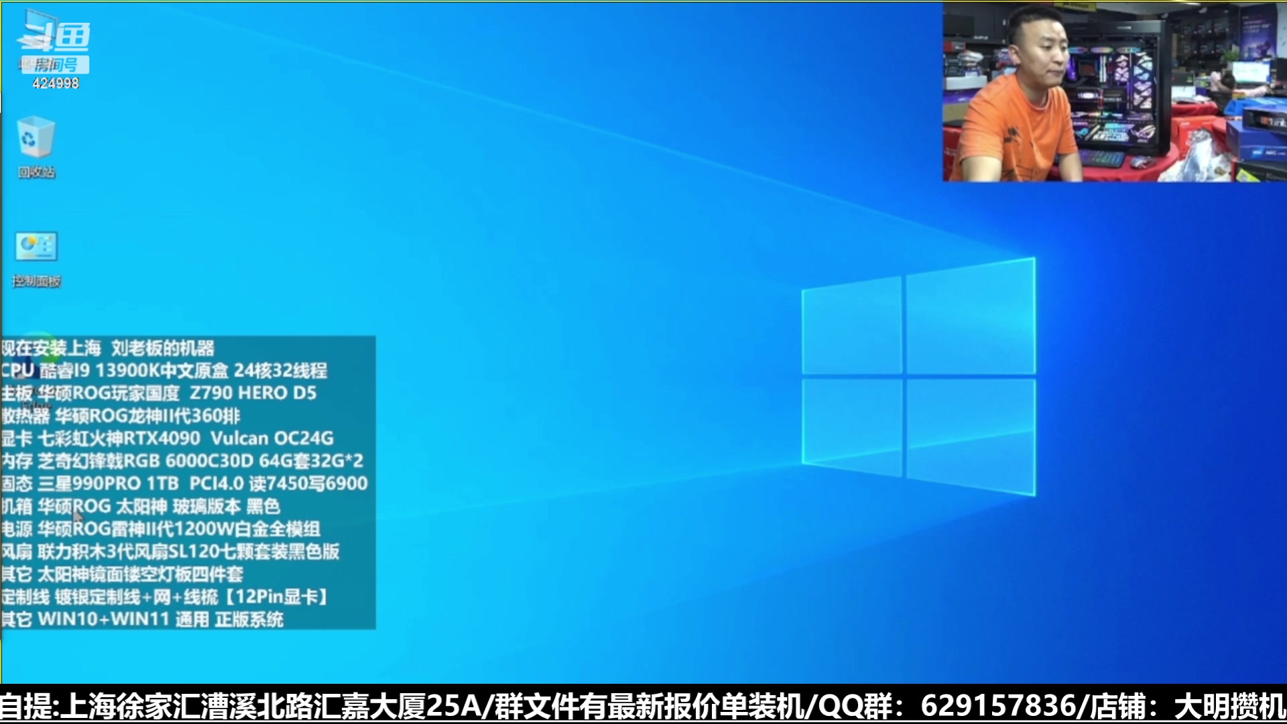This screenshot has width=1287, height=724.
Task: Click the room number '424998'
Action: tap(56, 83)
